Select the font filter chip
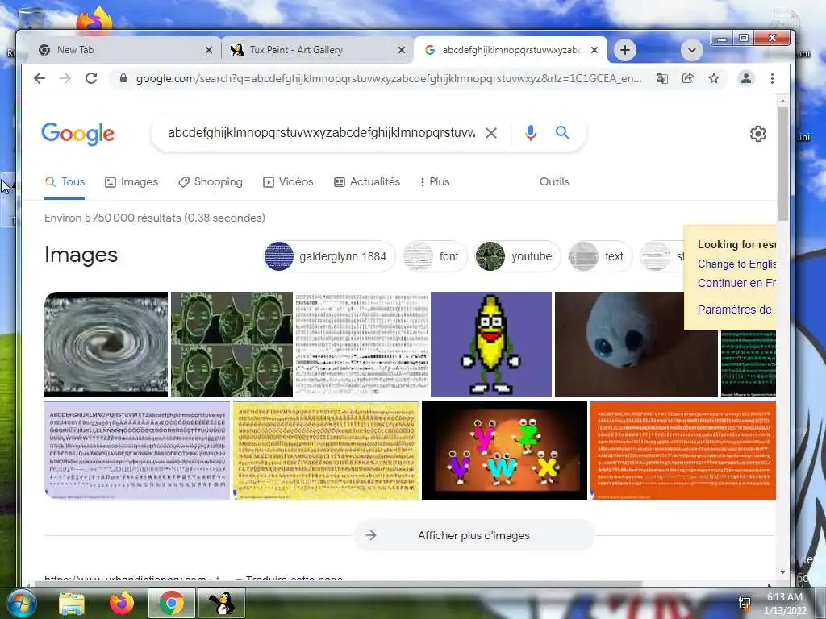 pyautogui.click(x=435, y=256)
